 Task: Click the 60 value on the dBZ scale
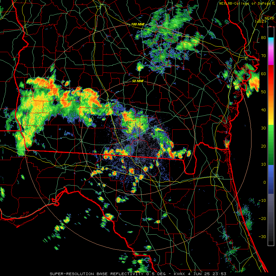click(x=263, y=74)
